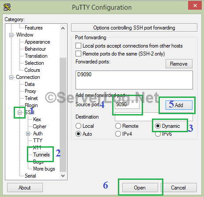Click the category tree scrollbar thumb

coord(63,115)
